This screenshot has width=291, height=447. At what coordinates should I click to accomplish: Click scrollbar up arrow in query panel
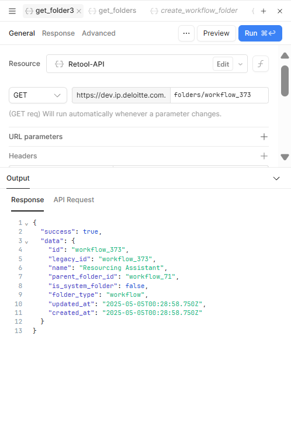(285, 56)
